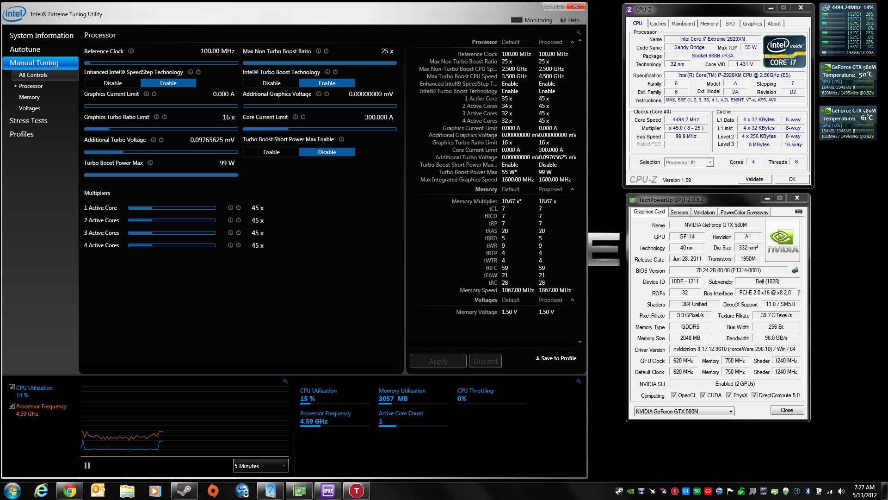Click info icon for 1 Active Core multiplier
This screenshot has height=500, width=888.
pos(230,208)
